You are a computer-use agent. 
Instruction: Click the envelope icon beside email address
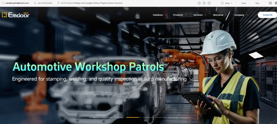coord(3,3)
